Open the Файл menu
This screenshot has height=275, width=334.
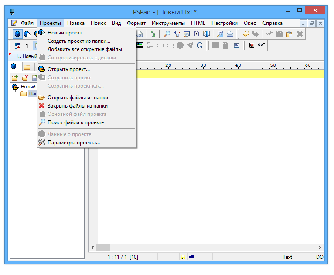coord(27,23)
